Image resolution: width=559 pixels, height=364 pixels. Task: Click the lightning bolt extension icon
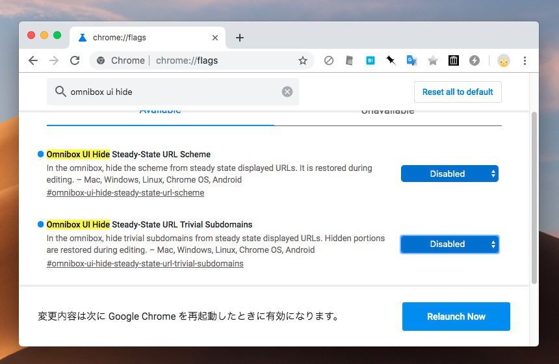(474, 60)
